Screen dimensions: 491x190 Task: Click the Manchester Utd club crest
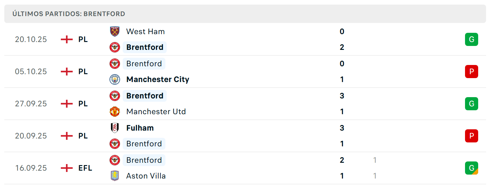point(115,112)
